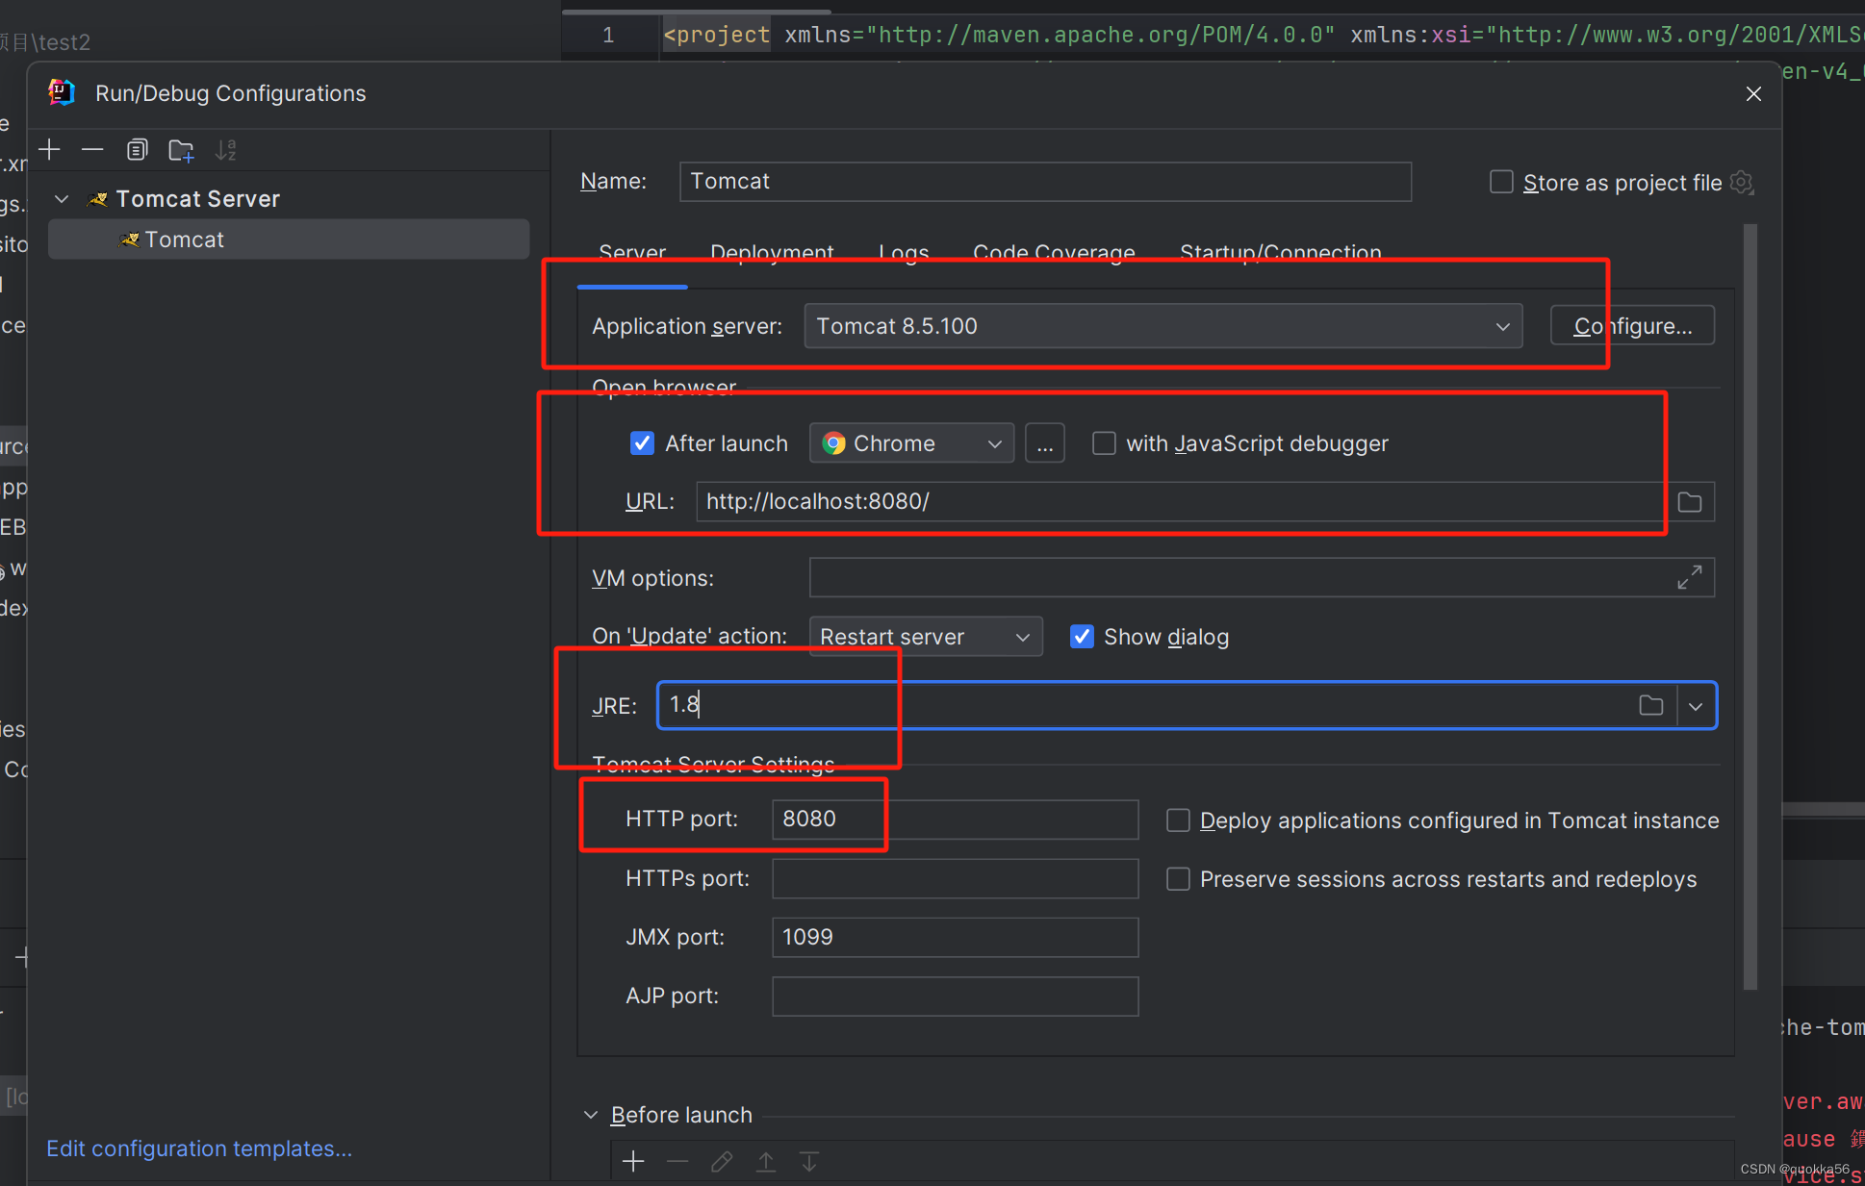Remove the Before launch task
Screen dimensions: 1865x1186
tap(677, 1162)
